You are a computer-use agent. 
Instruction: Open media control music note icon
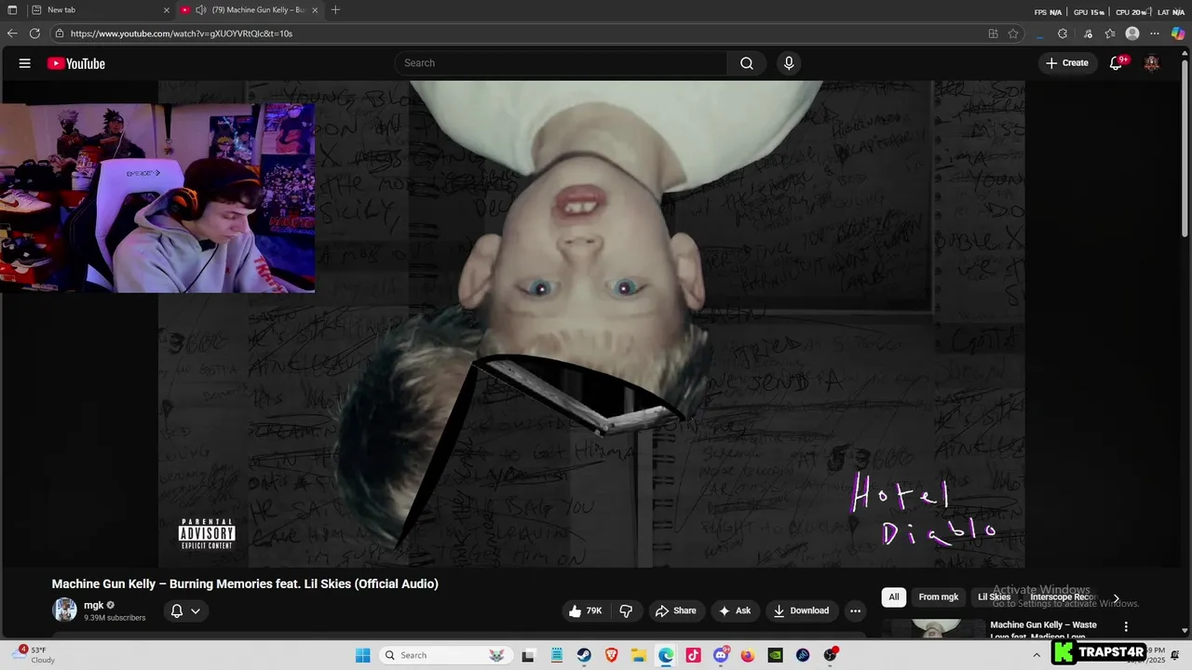tap(1088, 33)
